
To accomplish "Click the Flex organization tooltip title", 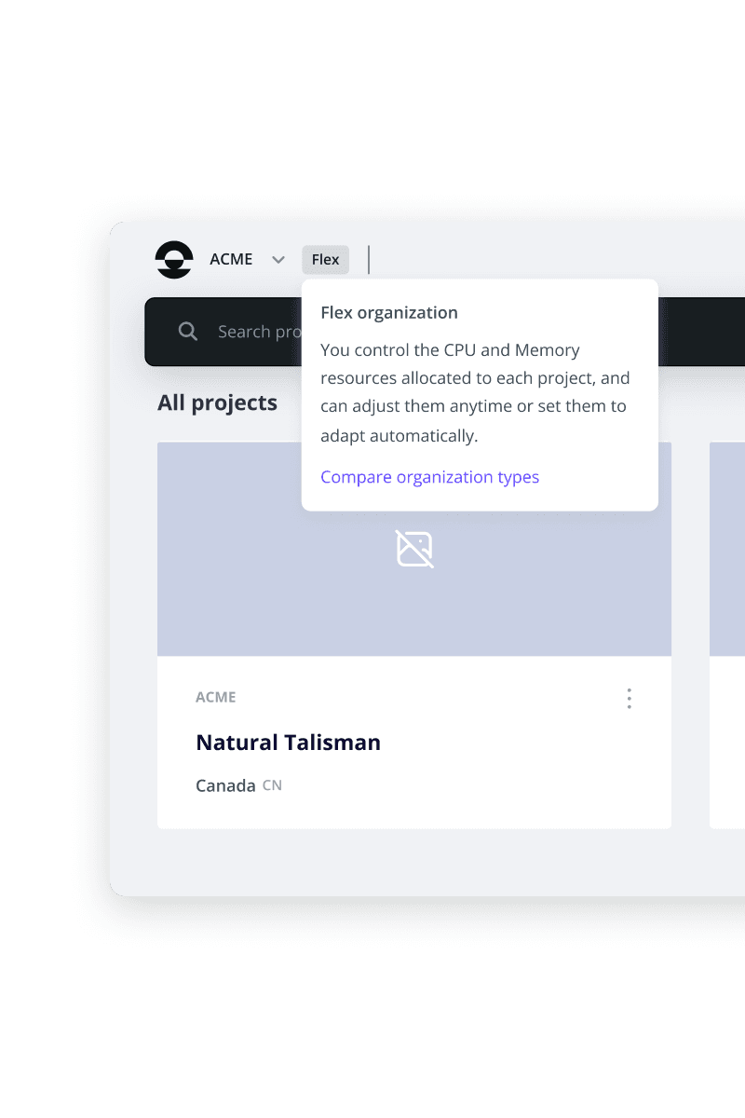I will [x=389, y=313].
